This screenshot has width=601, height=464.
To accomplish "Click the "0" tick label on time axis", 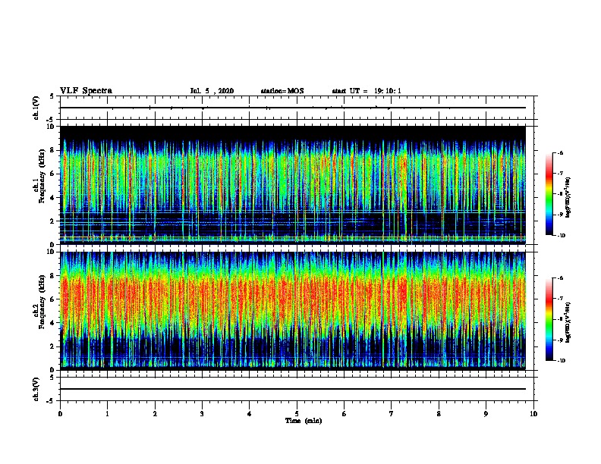I will click(60, 413).
